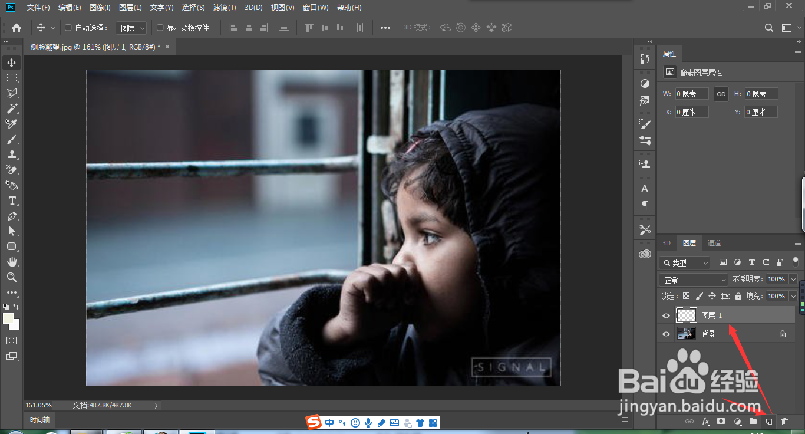Create a new layer group
The image size is (805, 434).
pos(753,422)
